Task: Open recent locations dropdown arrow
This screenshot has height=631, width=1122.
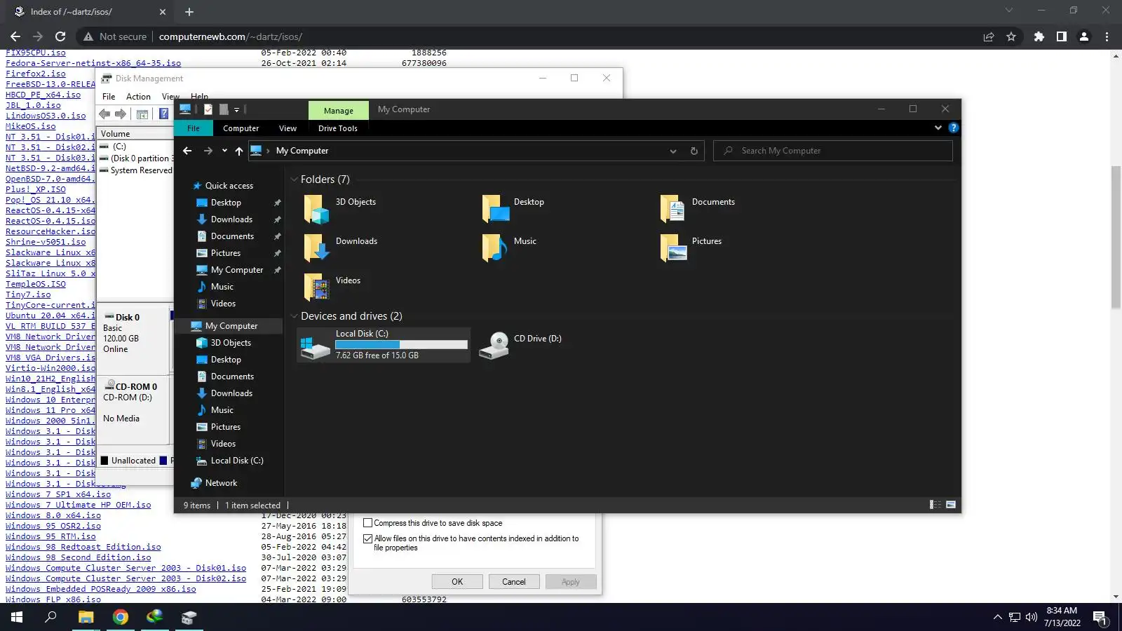Action: (x=224, y=151)
